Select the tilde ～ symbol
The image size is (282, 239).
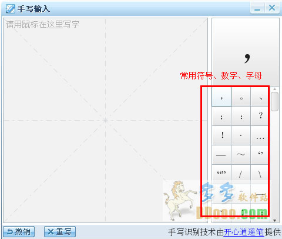click(241, 155)
